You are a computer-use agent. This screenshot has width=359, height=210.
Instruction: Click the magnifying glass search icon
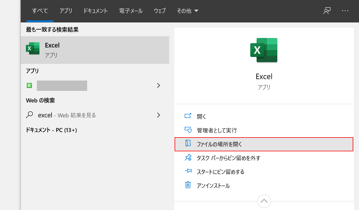29,115
